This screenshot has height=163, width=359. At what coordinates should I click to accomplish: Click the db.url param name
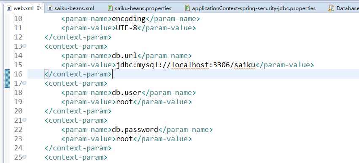point(124,55)
